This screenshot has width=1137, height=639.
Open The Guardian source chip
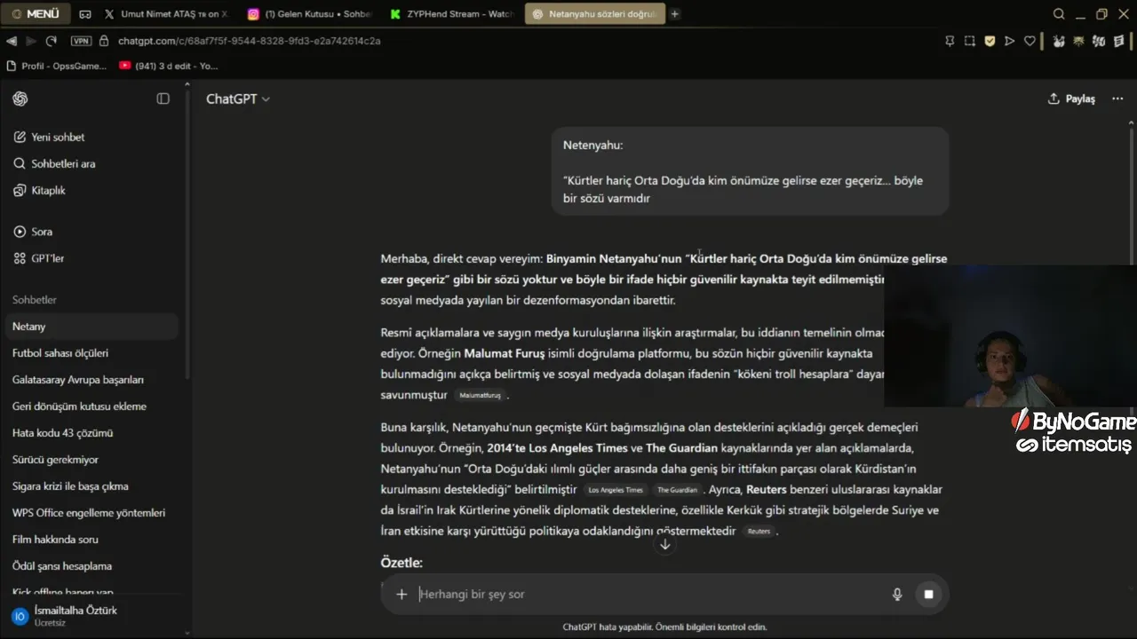pos(677,490)
